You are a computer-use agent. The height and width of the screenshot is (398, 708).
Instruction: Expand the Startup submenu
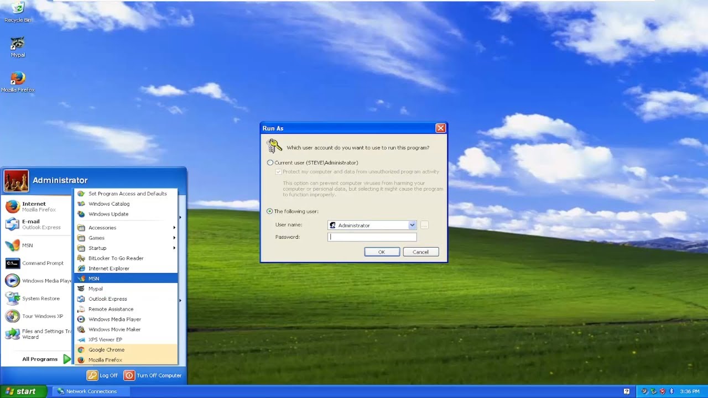[126, 248]
